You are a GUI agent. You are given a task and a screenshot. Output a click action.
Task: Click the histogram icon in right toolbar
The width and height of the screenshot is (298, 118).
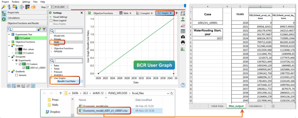pos(183,49)
